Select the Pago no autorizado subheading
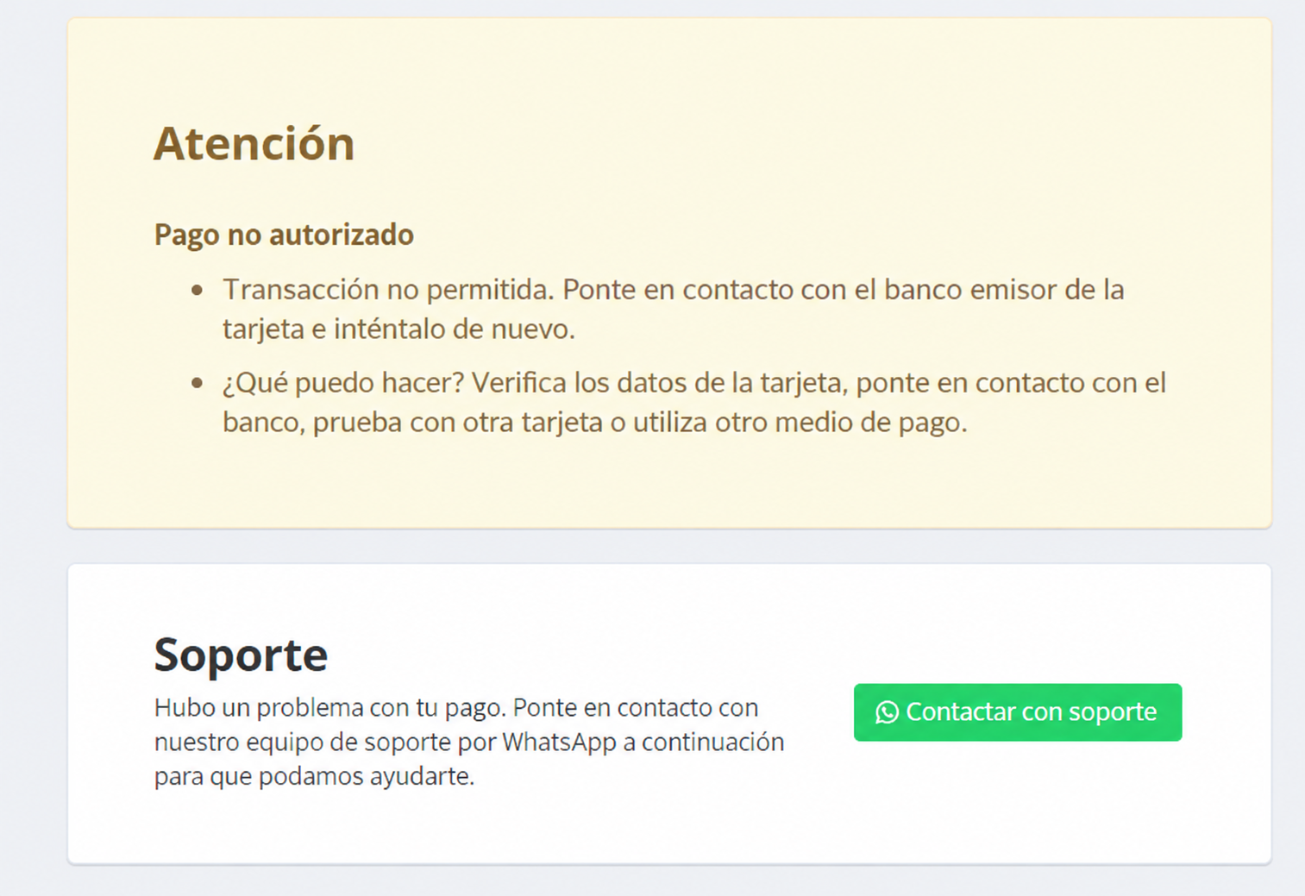The image size is (1305, 896). pyautogui.click(x=284, y=235)
